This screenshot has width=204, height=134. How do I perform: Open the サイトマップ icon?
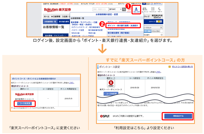click(x=153, y=10)
